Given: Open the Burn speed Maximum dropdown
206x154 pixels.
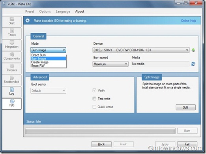Looking at the screenshot, I should 110,64.
